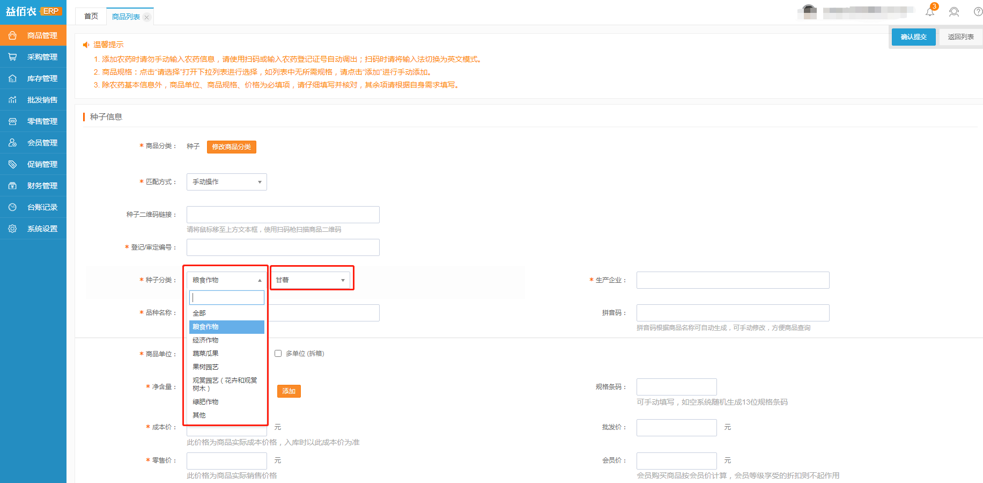
Task: Choose 蔬菜瓜果 in the category list
Action: [205, 354]
